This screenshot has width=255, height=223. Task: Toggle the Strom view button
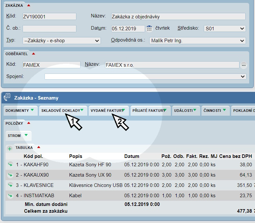[18, 136]
